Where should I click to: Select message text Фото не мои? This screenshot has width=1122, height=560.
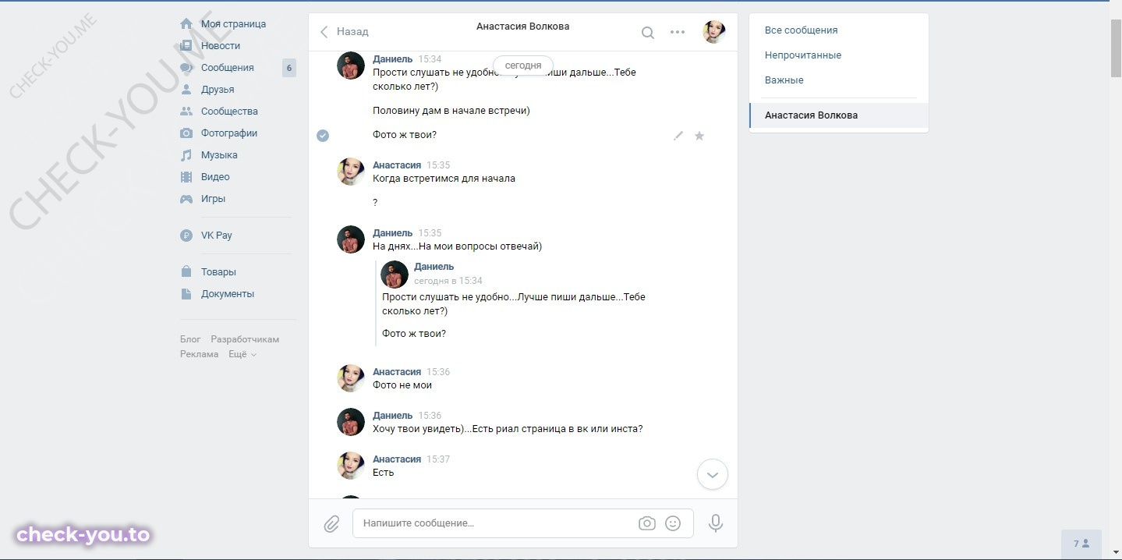point(402,385)
